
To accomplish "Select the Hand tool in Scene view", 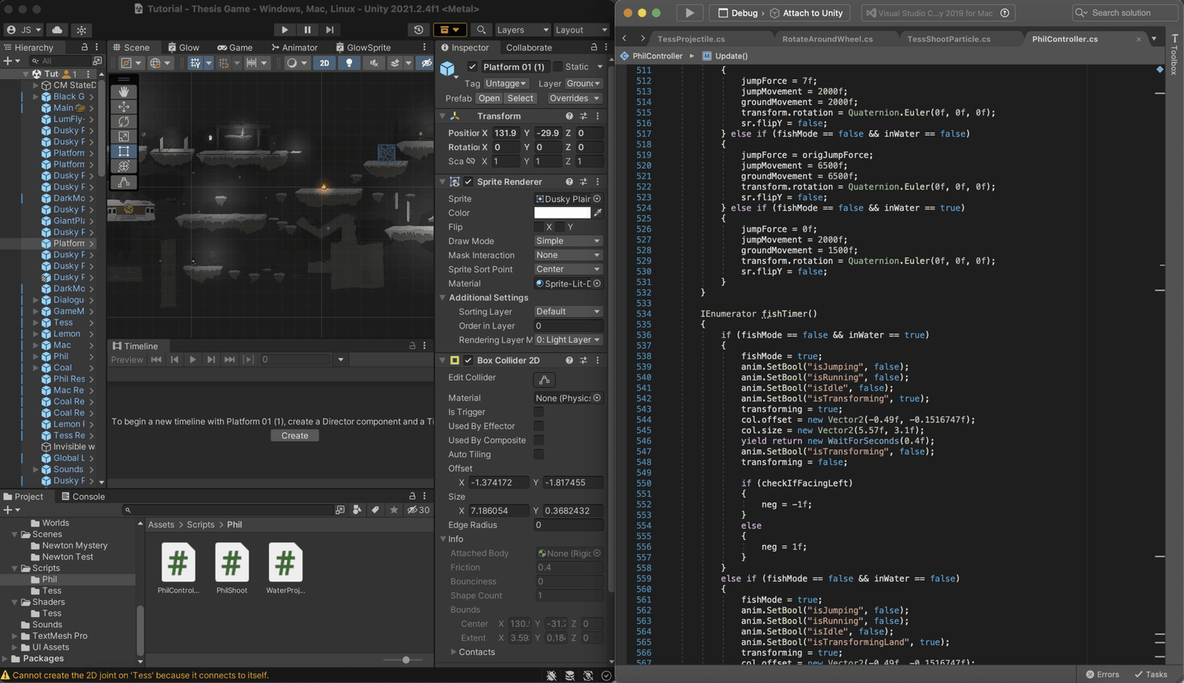I will pyautogui.click(x=124, y=92).
